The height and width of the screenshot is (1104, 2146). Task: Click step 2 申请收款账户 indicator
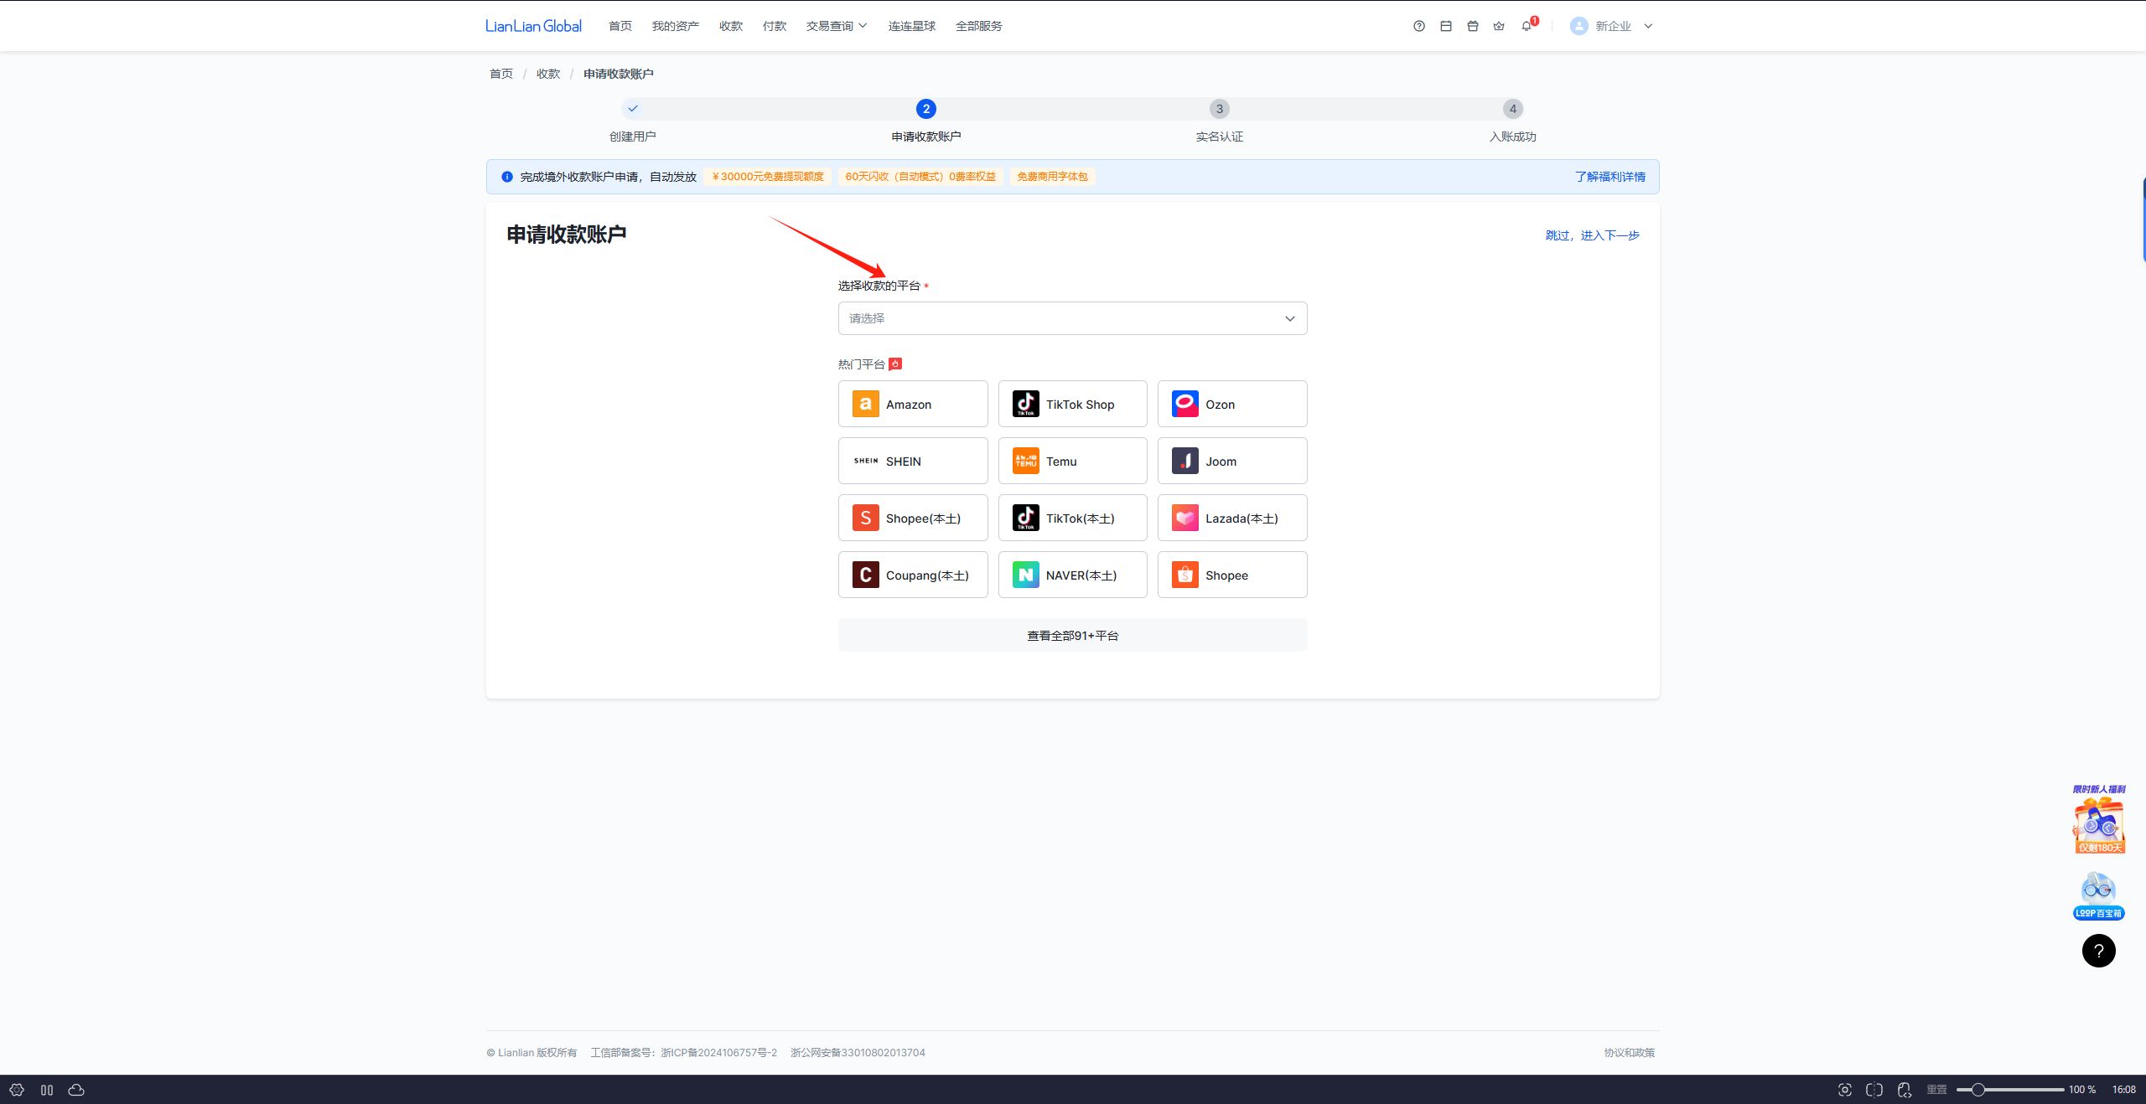(x=926, y=109)
